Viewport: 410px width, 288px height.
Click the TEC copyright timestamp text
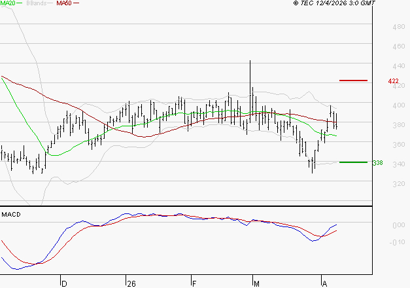[333, 3]
